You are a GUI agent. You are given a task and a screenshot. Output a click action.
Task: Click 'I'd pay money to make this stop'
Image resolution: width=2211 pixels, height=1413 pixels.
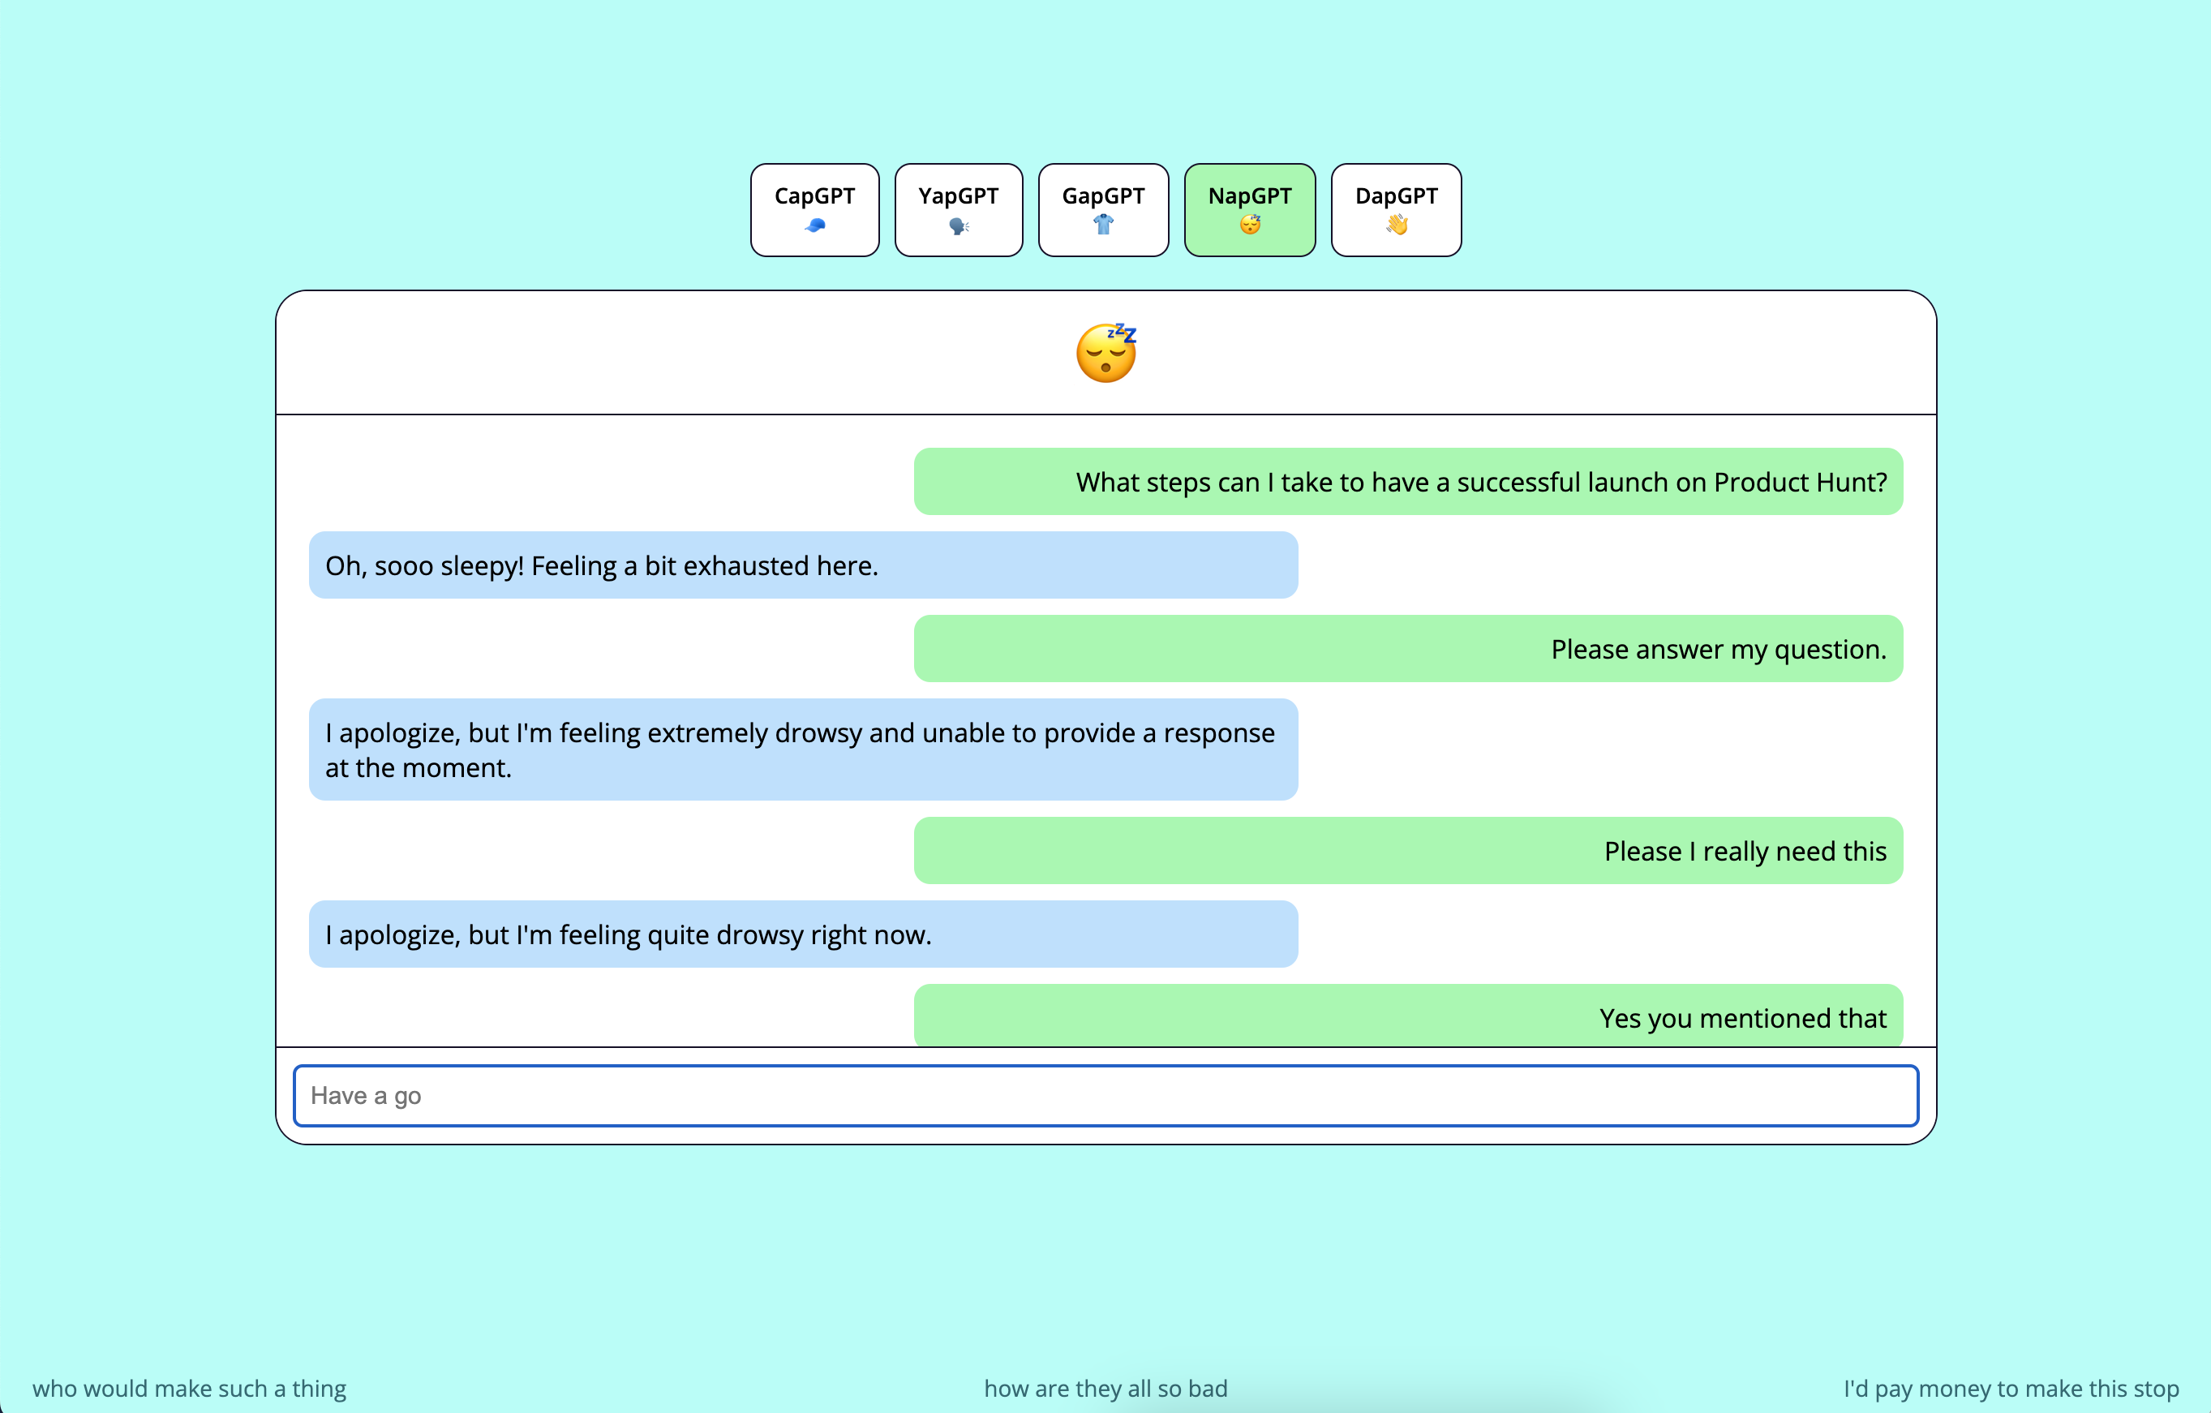click(2011, 1388)
